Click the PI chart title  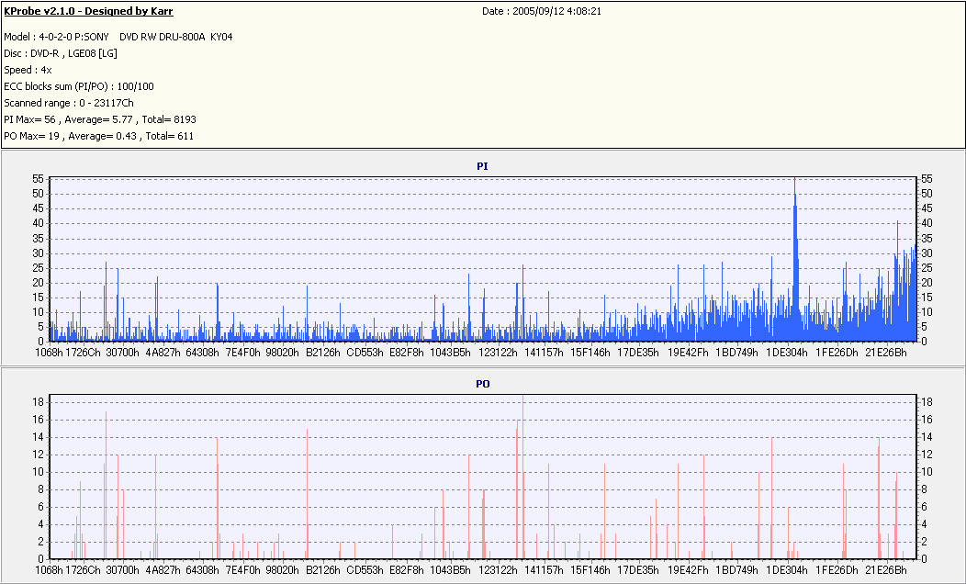482,166
